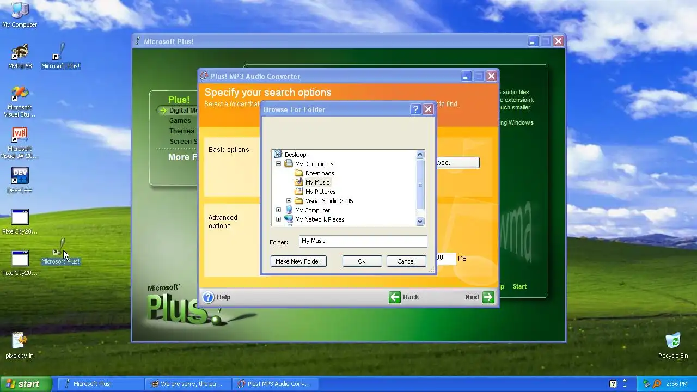Expand the Visual Studio 2005 folder node
697x392 pixels.
point(289,201)
